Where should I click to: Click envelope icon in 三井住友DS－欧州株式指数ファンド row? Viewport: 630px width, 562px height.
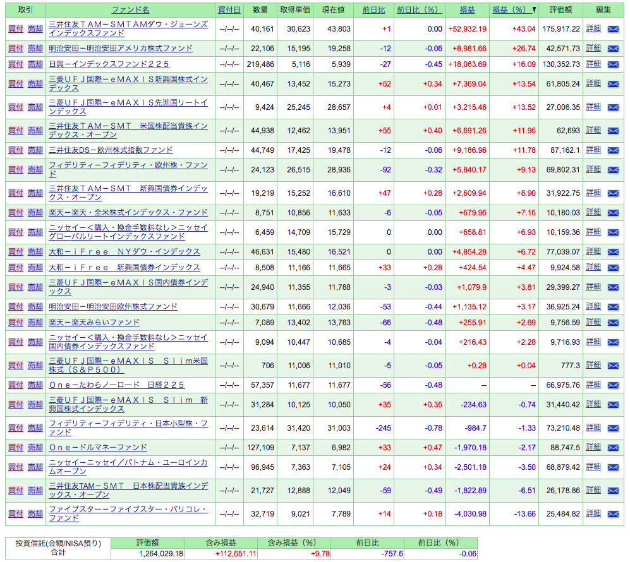coord(613,150)
